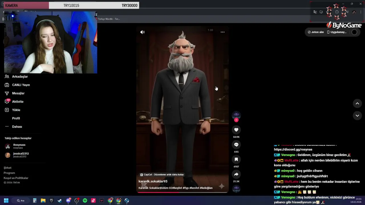This screenshot has width=365, height=205.
Task: Open the last blue hexagon taskbar app
Action: click(x=127, y=200)
